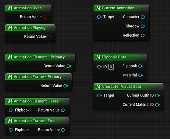Screen dimensions: 170x139
Task: Click M icon on Animation Element - Free
Action: pos(10,101)
